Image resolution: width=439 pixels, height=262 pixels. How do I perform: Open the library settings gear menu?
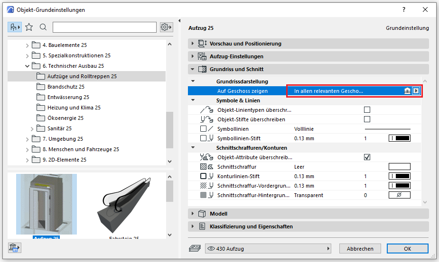[x=166, y=27]
